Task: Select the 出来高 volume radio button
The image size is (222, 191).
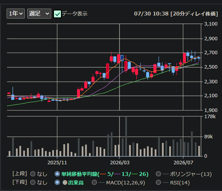Action: pos(57,182)
